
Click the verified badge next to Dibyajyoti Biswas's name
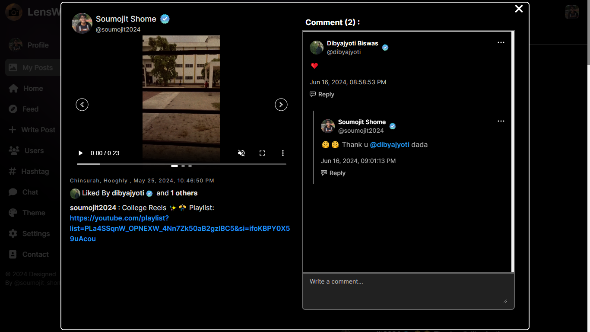tap(385, 48)
